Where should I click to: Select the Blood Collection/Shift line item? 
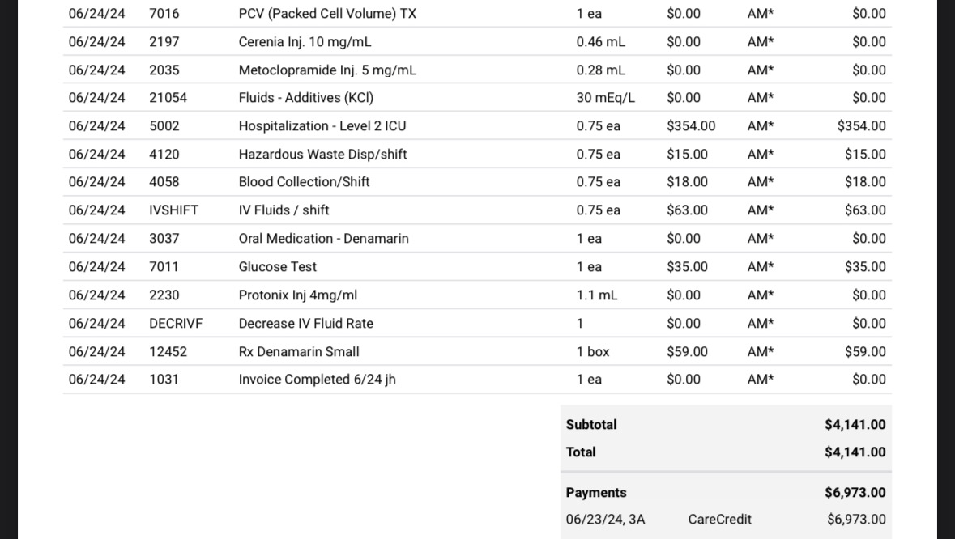click(304, 182)
